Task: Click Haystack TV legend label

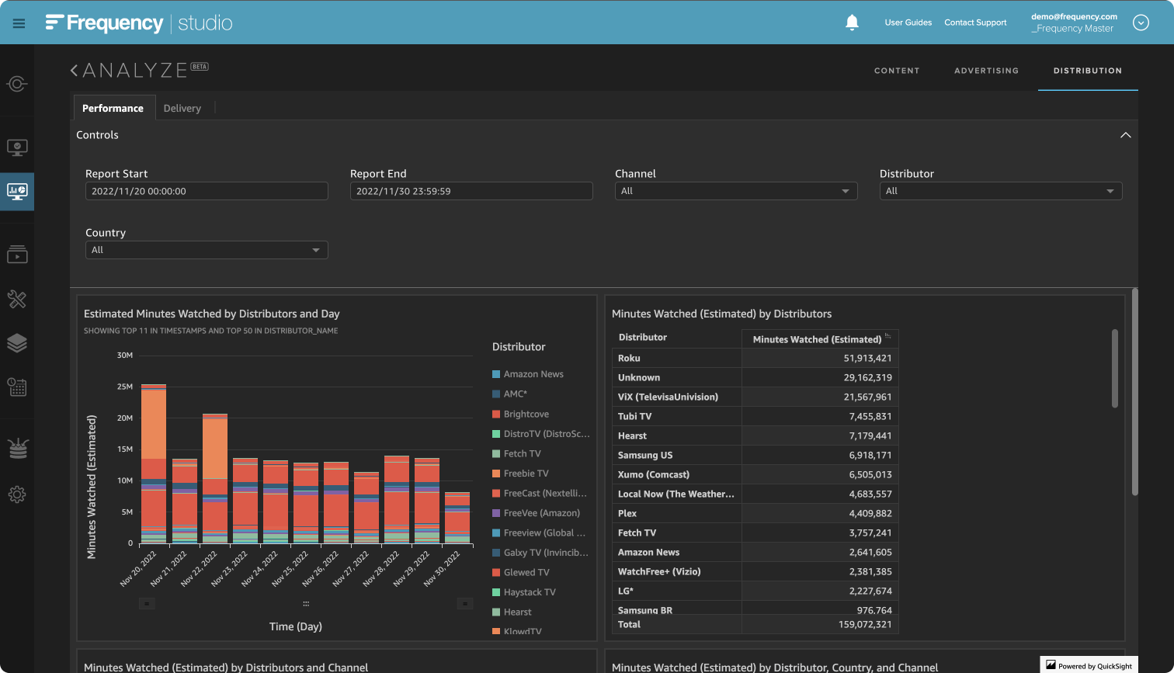Action: (x=530, y=592)
